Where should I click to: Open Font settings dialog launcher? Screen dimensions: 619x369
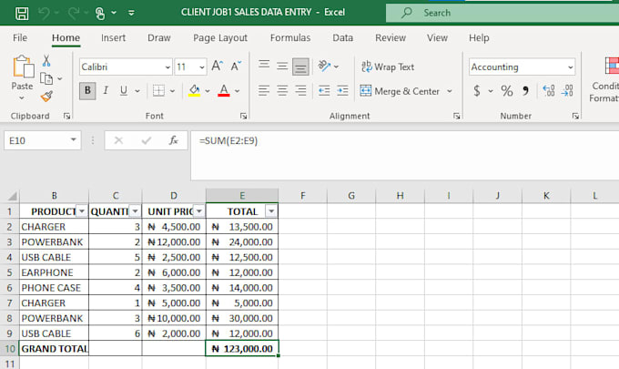pos(243,116)
